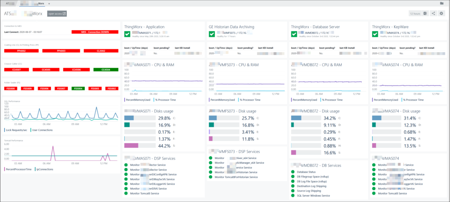The height and width of the screenshot is (202, 450).
Task: Click status dot for erEXKeySvcV6 Service in VMAS071
Action: 126,179
